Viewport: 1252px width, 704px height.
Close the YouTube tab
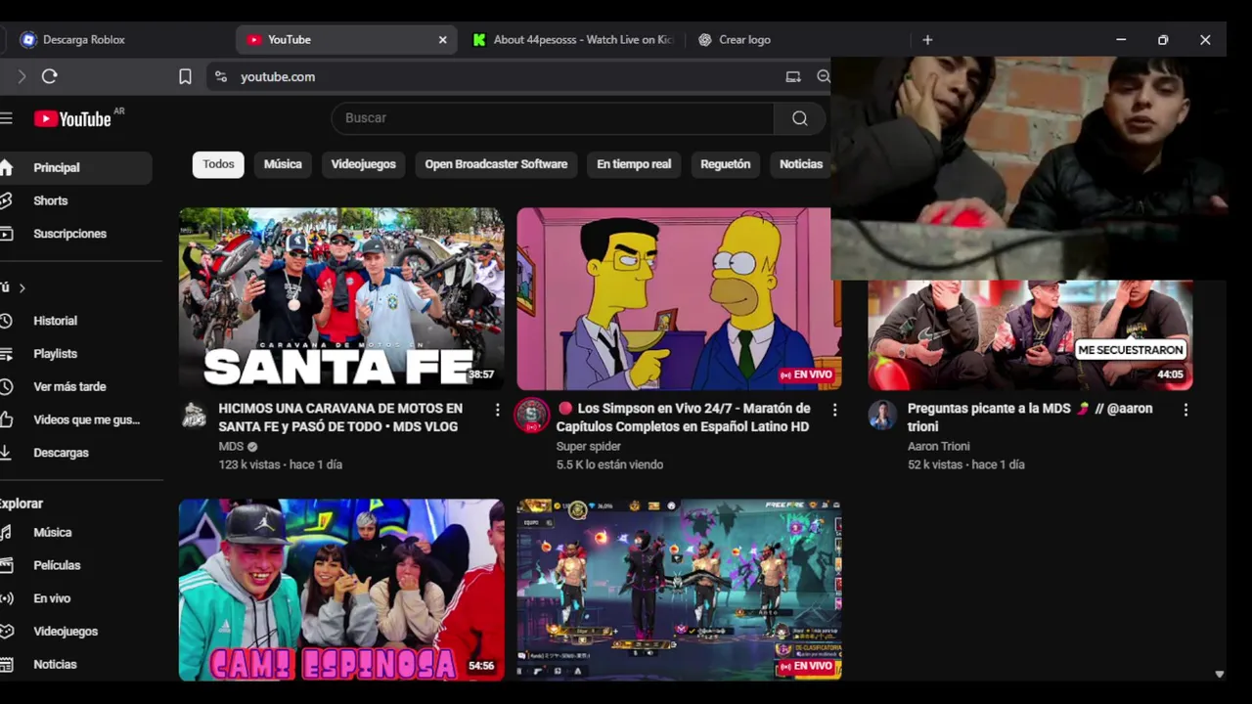point(442,40)
